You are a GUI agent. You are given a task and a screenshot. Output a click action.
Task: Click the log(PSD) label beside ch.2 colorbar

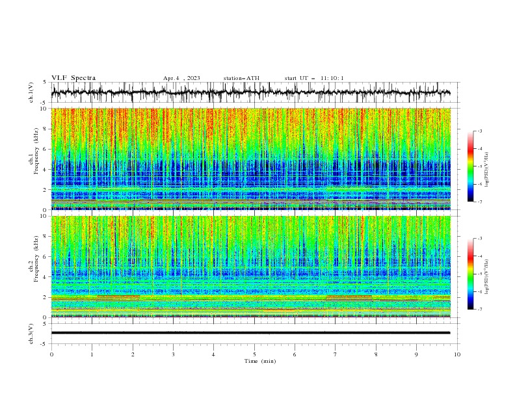[486, 277]
